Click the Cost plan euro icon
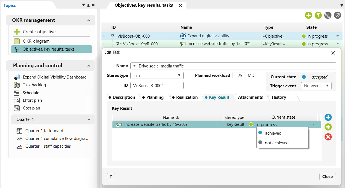The height and width of the screenshot is (188, 345). [x=17, y=108]
